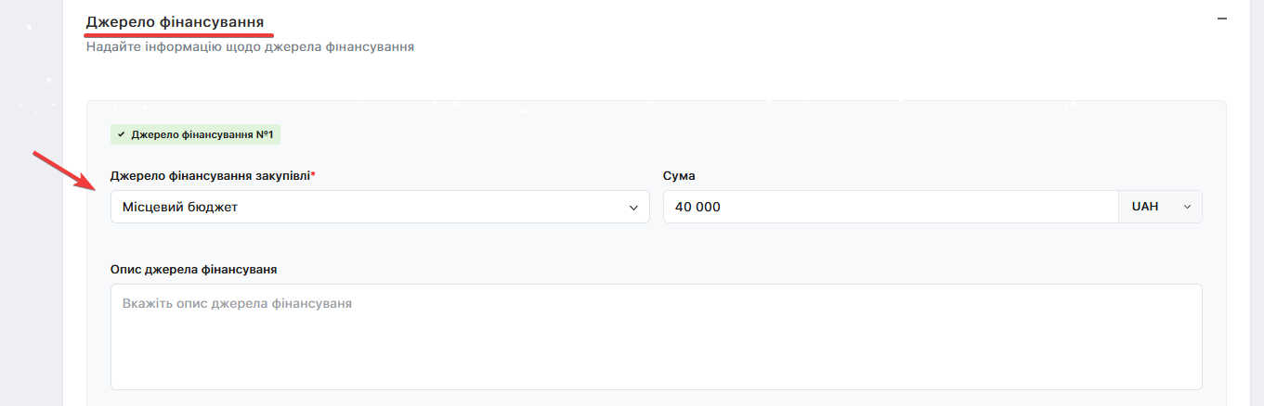Click the Сума field label
The image size is (1264, 406).
(679, 175)
